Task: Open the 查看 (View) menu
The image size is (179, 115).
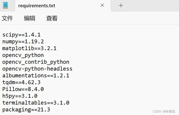Action: tap(52, 18)
